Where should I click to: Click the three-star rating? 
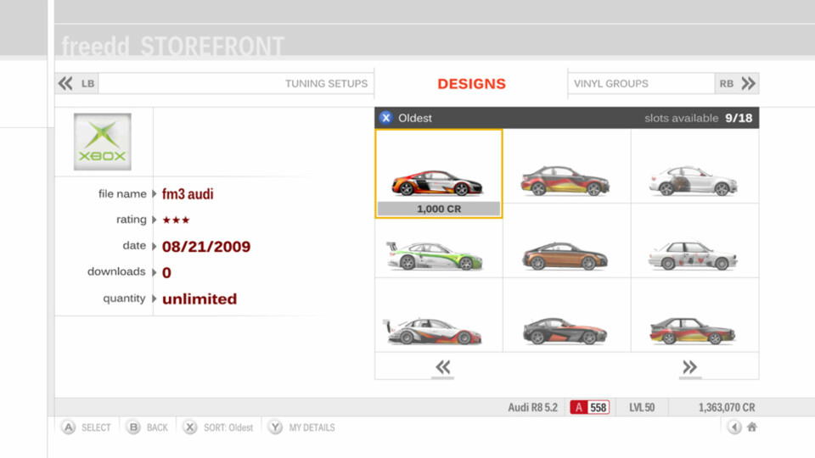point(177,221)
